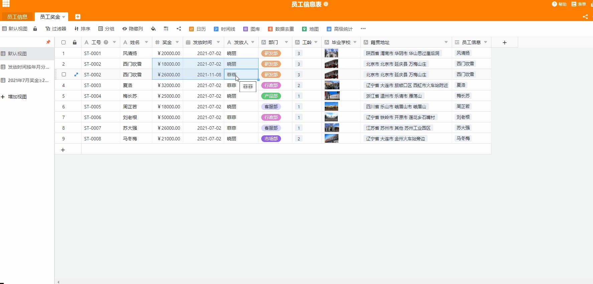Open the school thumbnail in row ST-0004
This screenshot has width=593, height=284.
pos(332,96)
